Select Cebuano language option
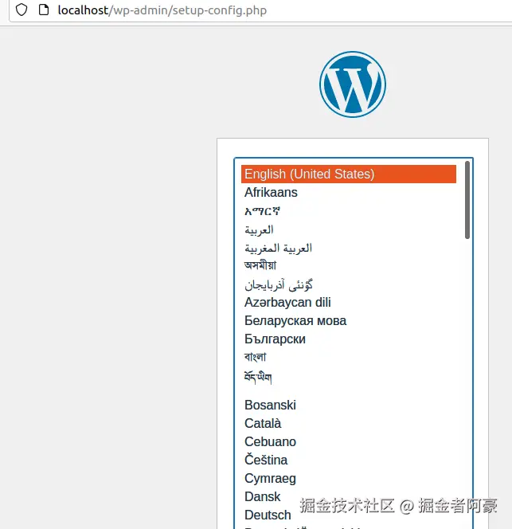 pos(349,441)
